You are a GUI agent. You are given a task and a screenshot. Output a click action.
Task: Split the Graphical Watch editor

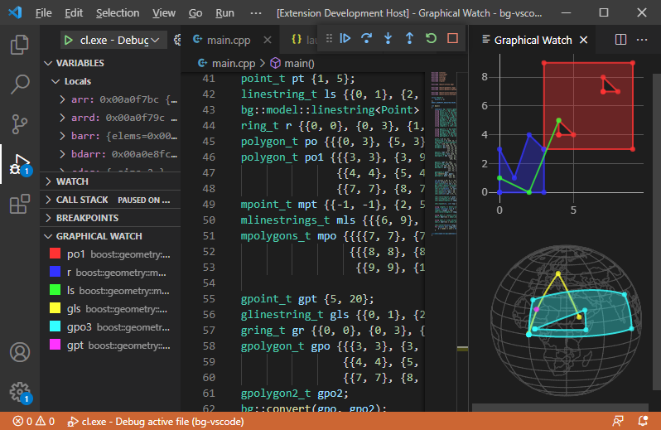coord(621,40)
